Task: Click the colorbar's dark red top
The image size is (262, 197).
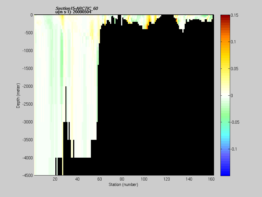Action: [x=225, y=16]
